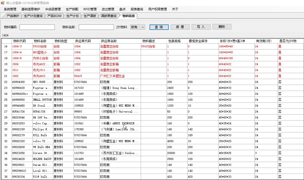Screen dimensions: 304x180
Task: Click the 删除 button
Action: 222,27
